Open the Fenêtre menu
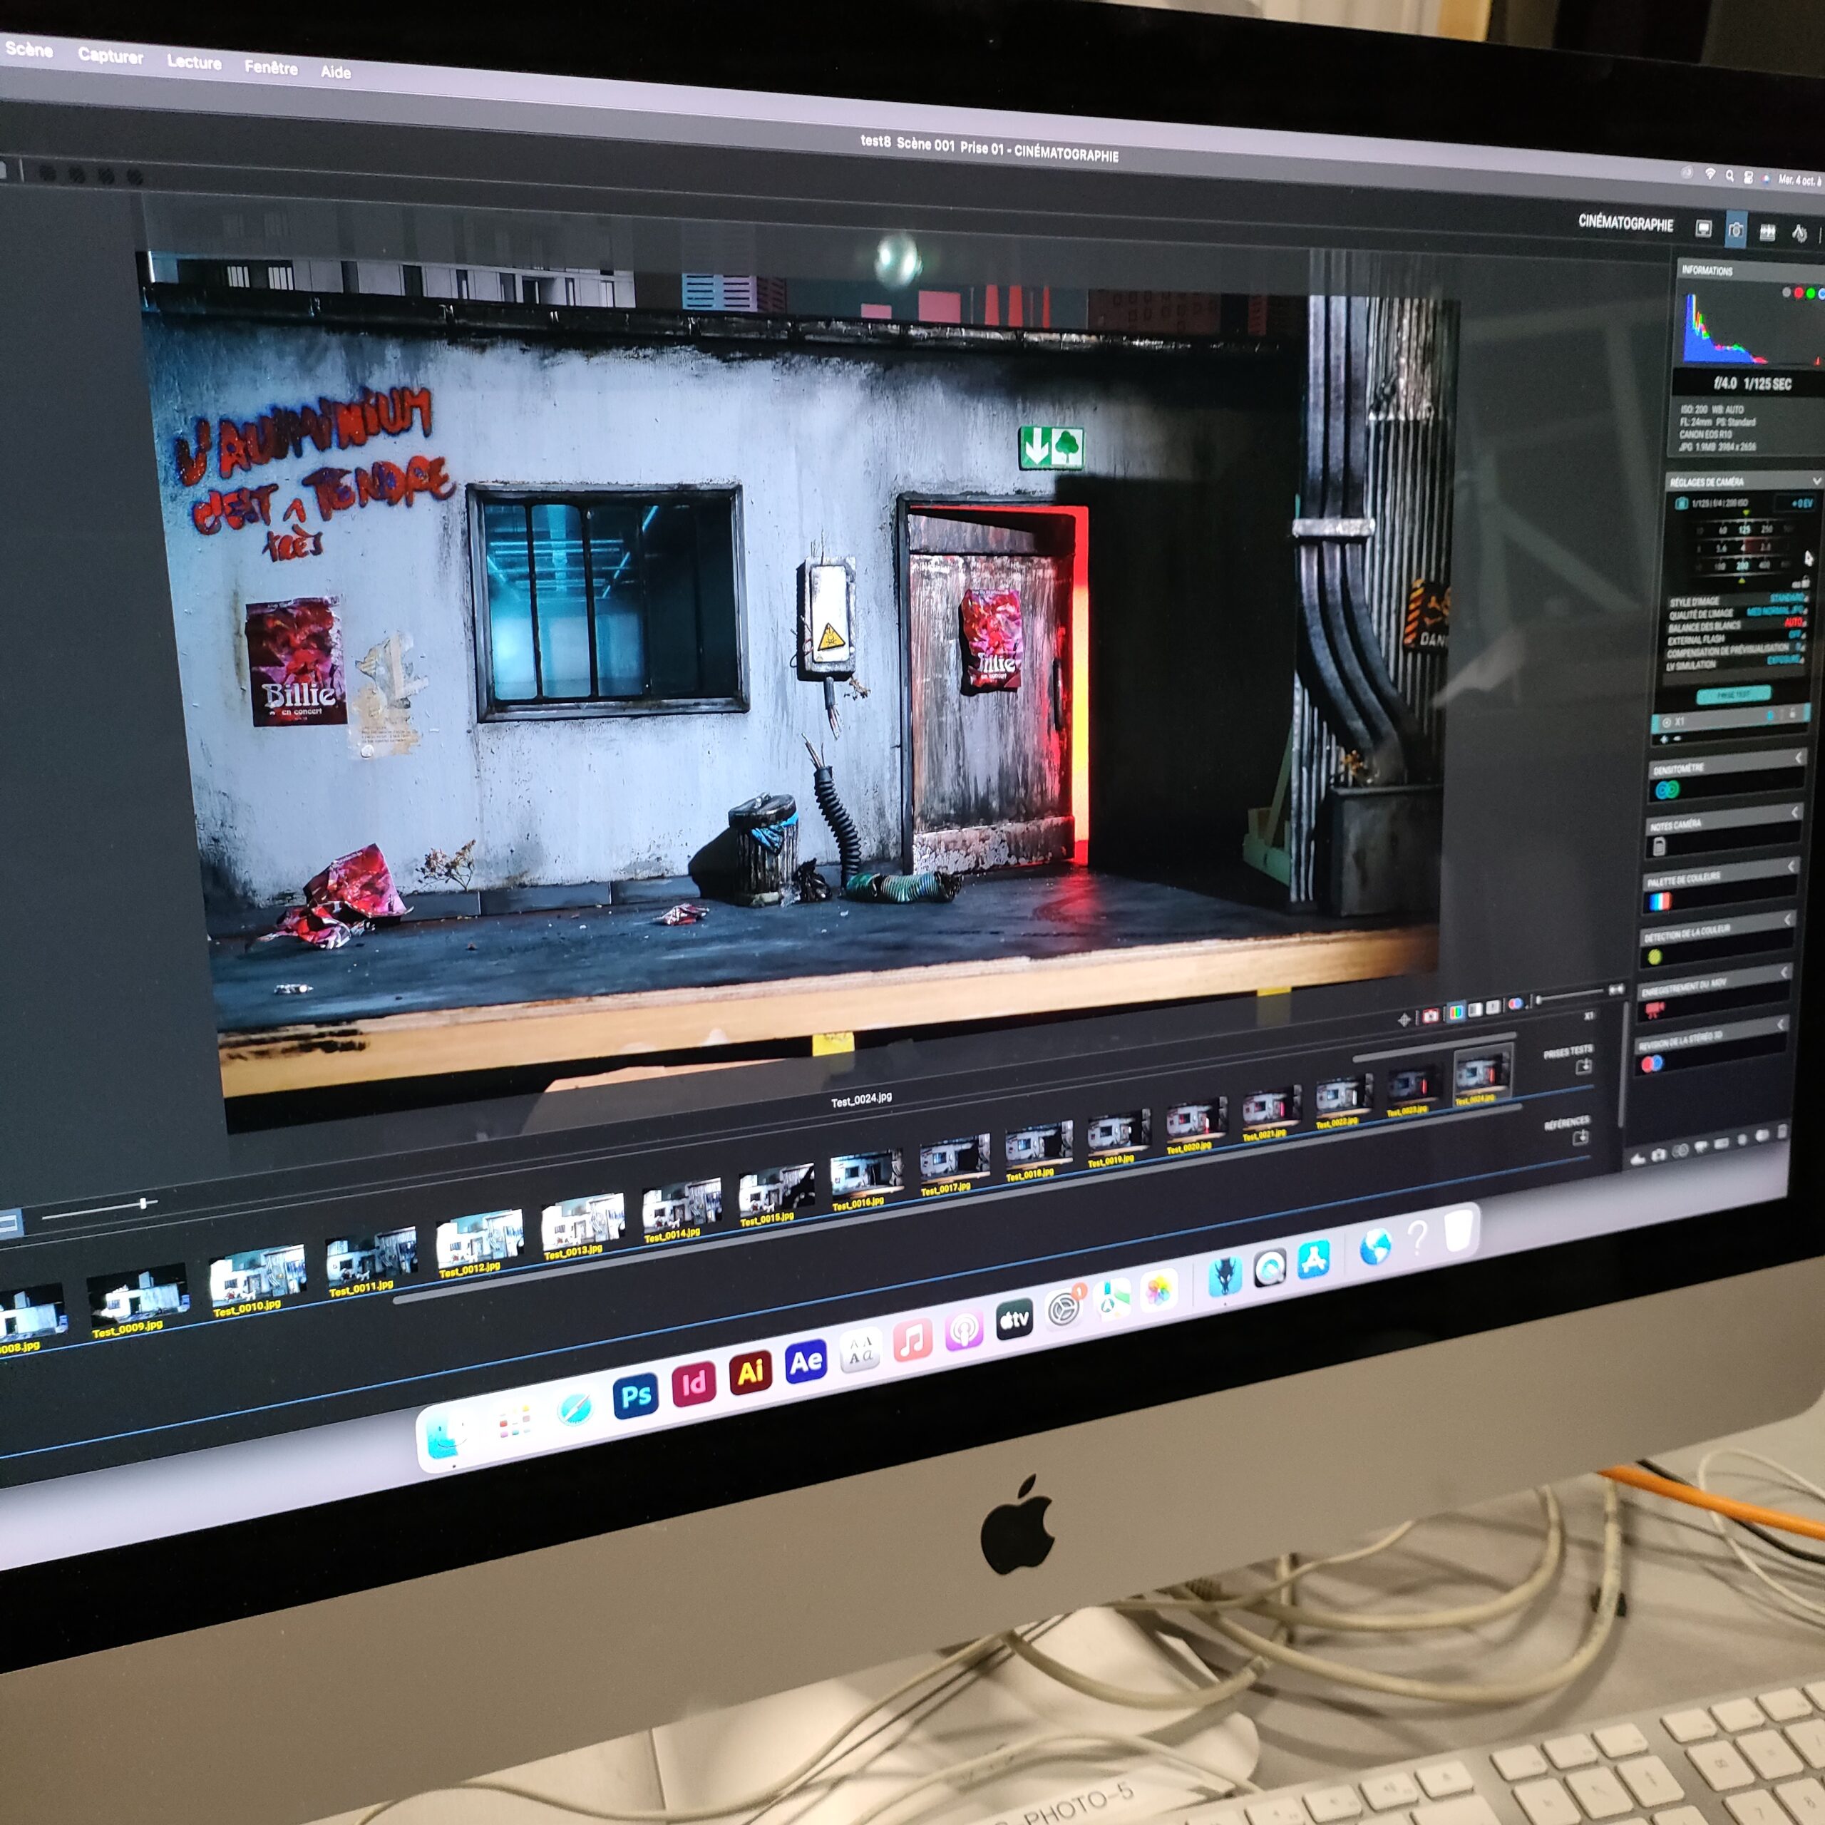Screen dimensions: 1825x1825 click(271, 68)
